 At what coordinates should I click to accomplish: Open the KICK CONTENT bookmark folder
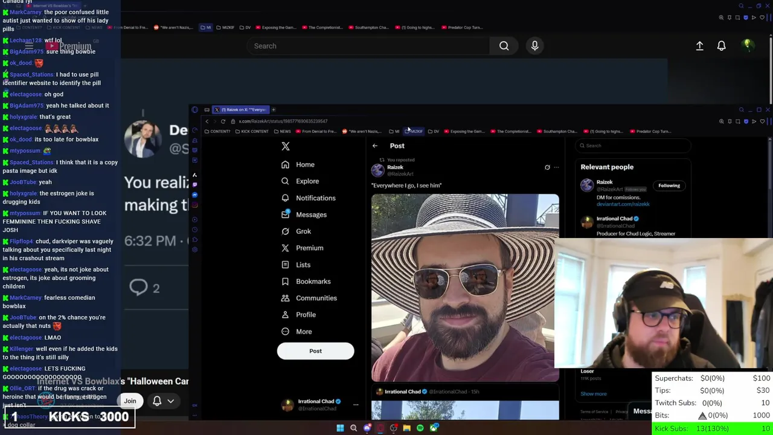(x=252, y=131)
